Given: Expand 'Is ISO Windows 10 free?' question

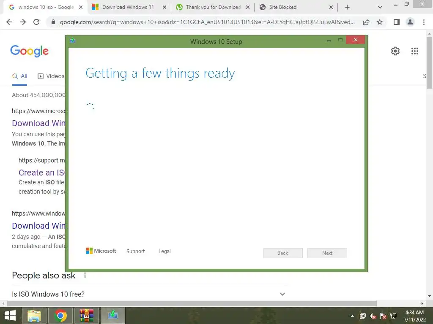Looking at the screenshot, I should pyautogui.click(x=148, y=294).
